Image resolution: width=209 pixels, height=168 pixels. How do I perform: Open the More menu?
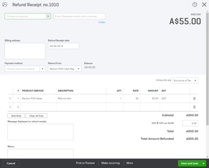click(x=130, y=163)
